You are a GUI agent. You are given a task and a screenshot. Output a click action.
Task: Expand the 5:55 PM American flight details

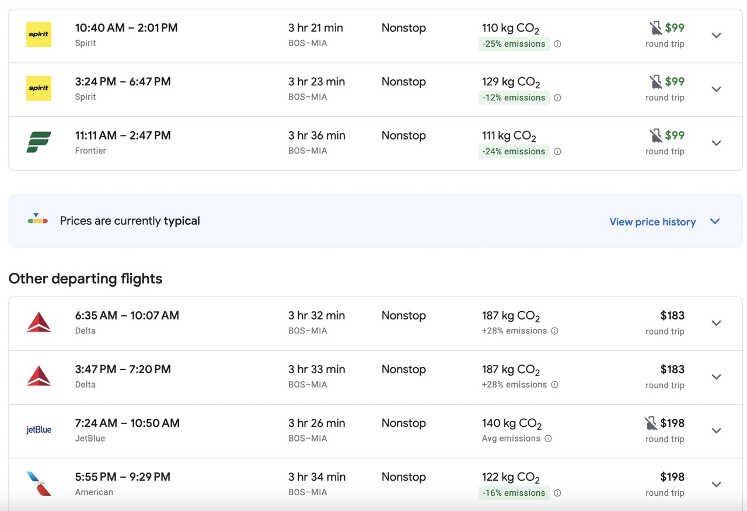pos(716,484)
